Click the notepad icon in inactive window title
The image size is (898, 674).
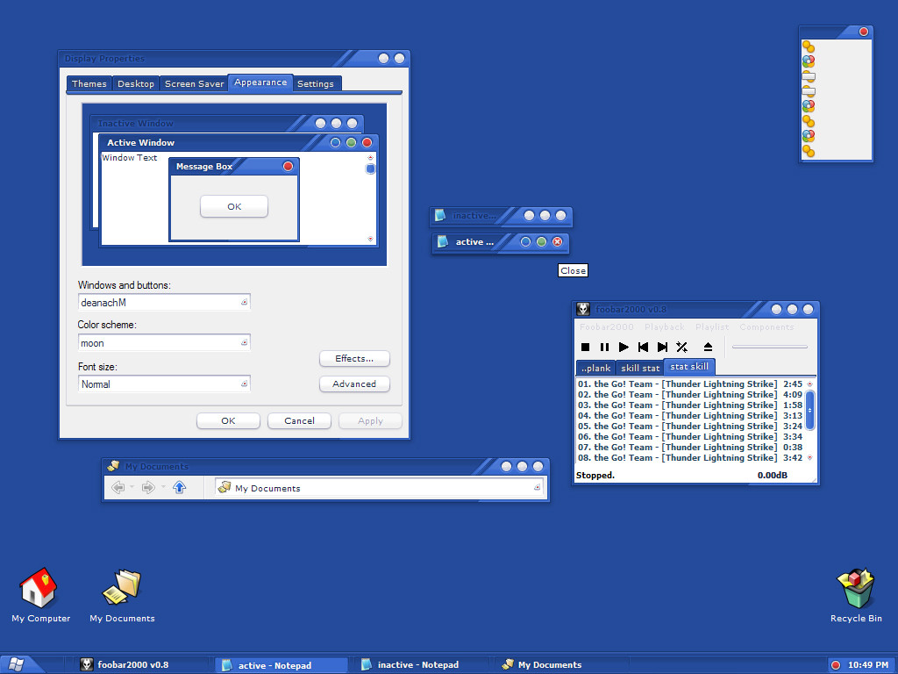(440, 216)
